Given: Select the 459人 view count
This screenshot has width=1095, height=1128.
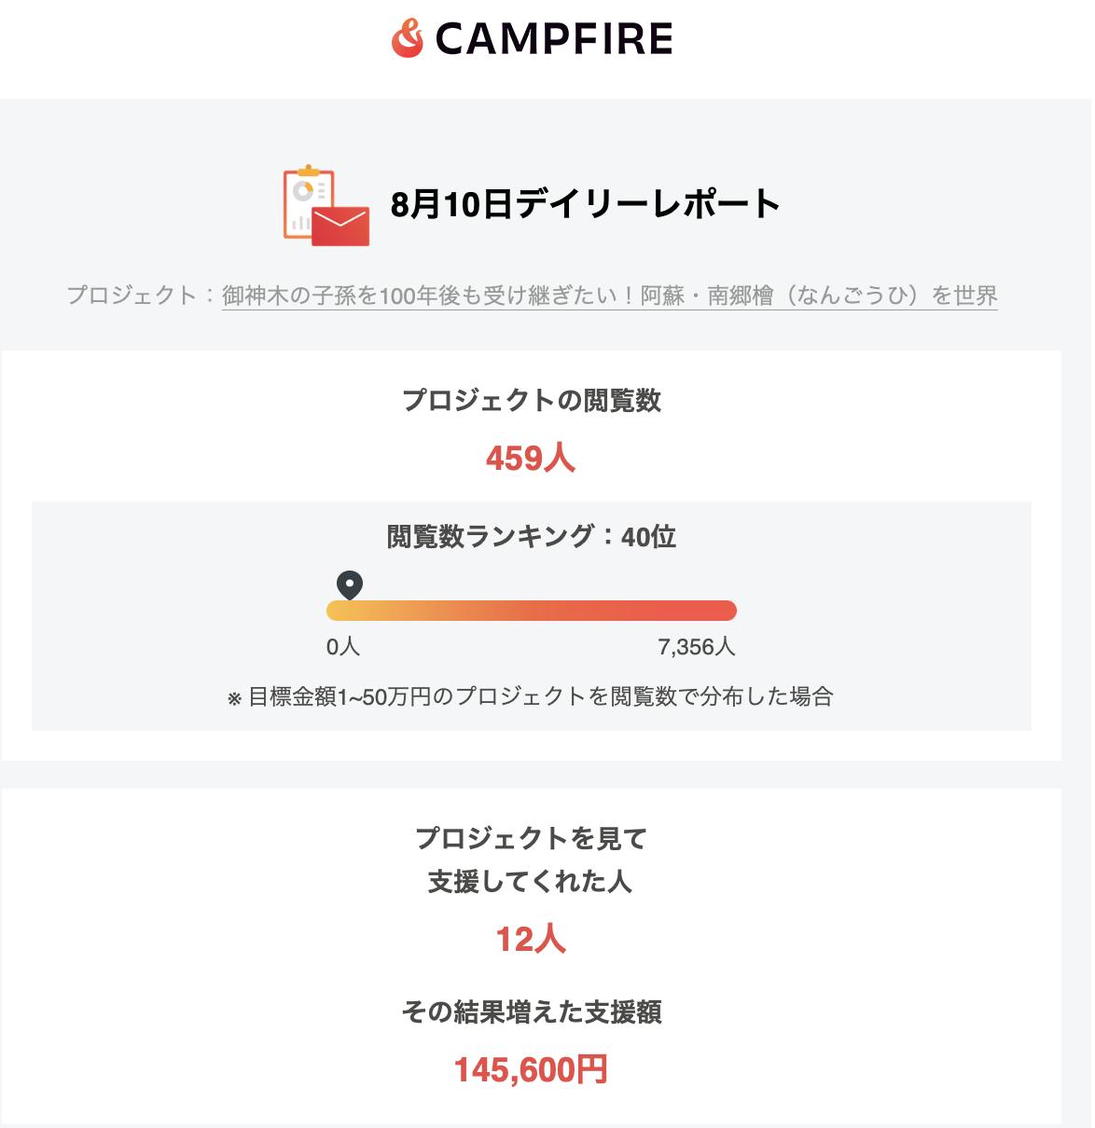Looking at the screenshot, I should 531,459.
